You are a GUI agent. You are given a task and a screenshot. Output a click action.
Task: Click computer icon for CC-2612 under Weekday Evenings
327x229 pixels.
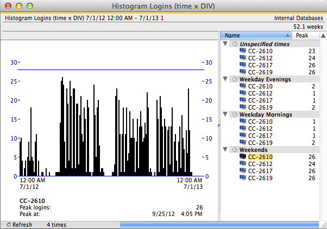243,93
